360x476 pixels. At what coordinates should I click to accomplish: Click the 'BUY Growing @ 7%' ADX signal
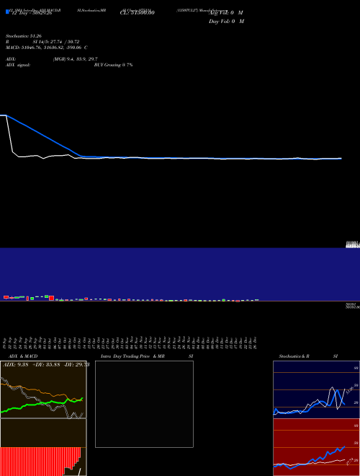pyautogui.click(x=113, y=65)
